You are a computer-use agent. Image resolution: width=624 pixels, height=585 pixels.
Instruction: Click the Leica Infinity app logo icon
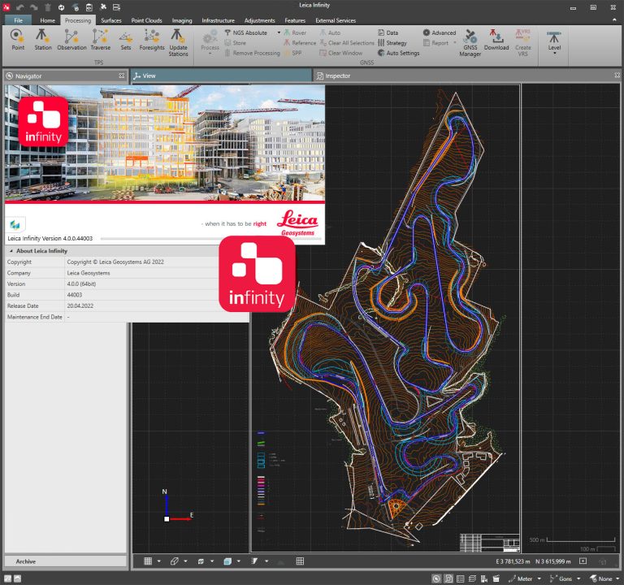pyautogui.click(x=6, y=7)
